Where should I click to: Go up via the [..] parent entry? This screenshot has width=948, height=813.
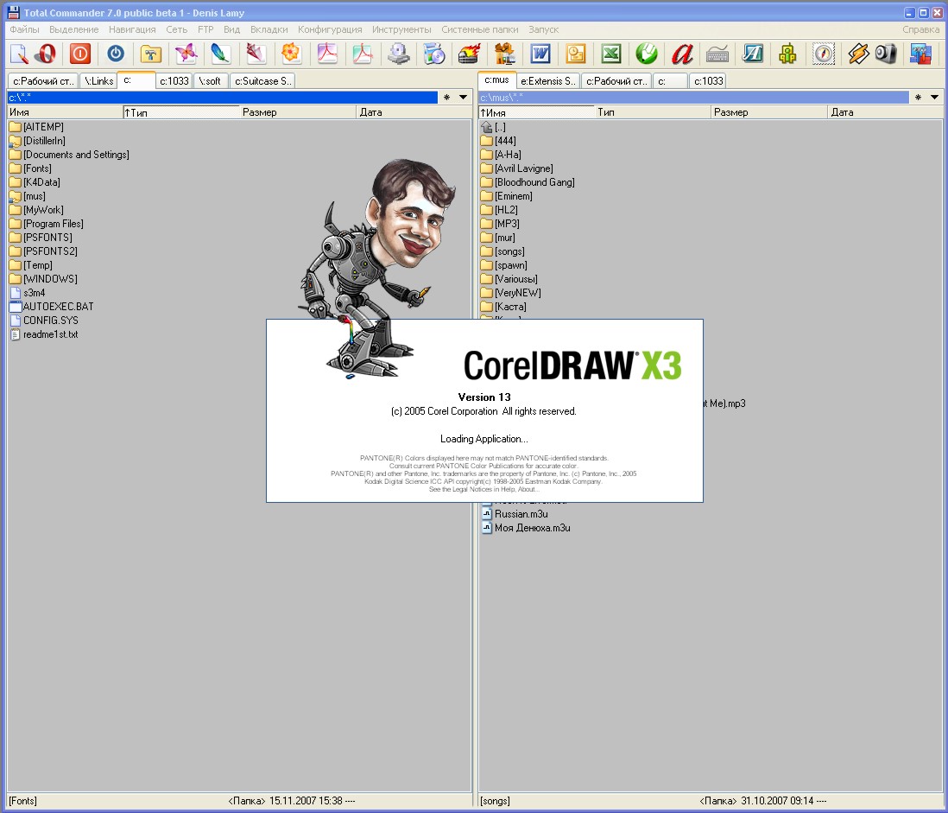coord(493,127)
